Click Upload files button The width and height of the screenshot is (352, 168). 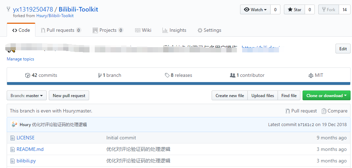point(263,96)
